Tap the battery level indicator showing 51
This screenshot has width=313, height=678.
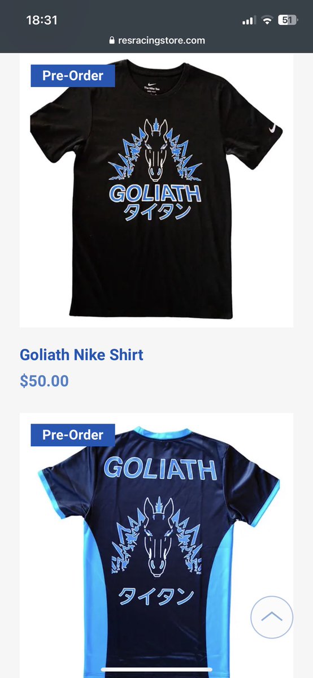coord(288,20)
